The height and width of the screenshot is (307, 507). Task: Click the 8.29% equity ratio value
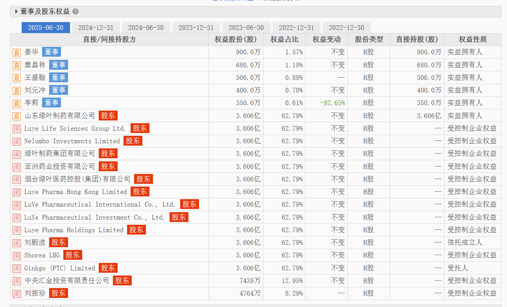point(294,294)
